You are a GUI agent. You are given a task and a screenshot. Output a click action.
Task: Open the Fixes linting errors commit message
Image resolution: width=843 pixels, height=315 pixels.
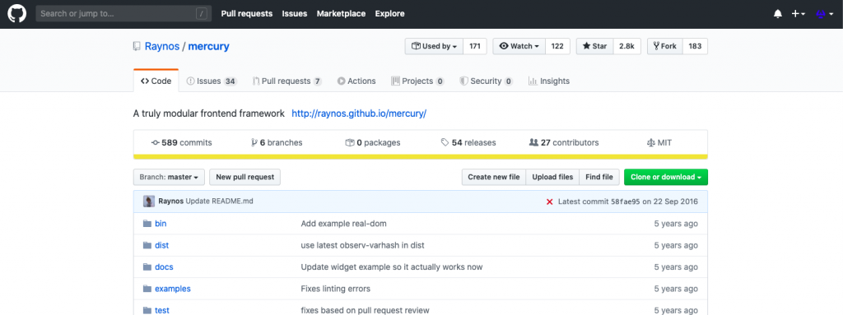click(336, 289)
